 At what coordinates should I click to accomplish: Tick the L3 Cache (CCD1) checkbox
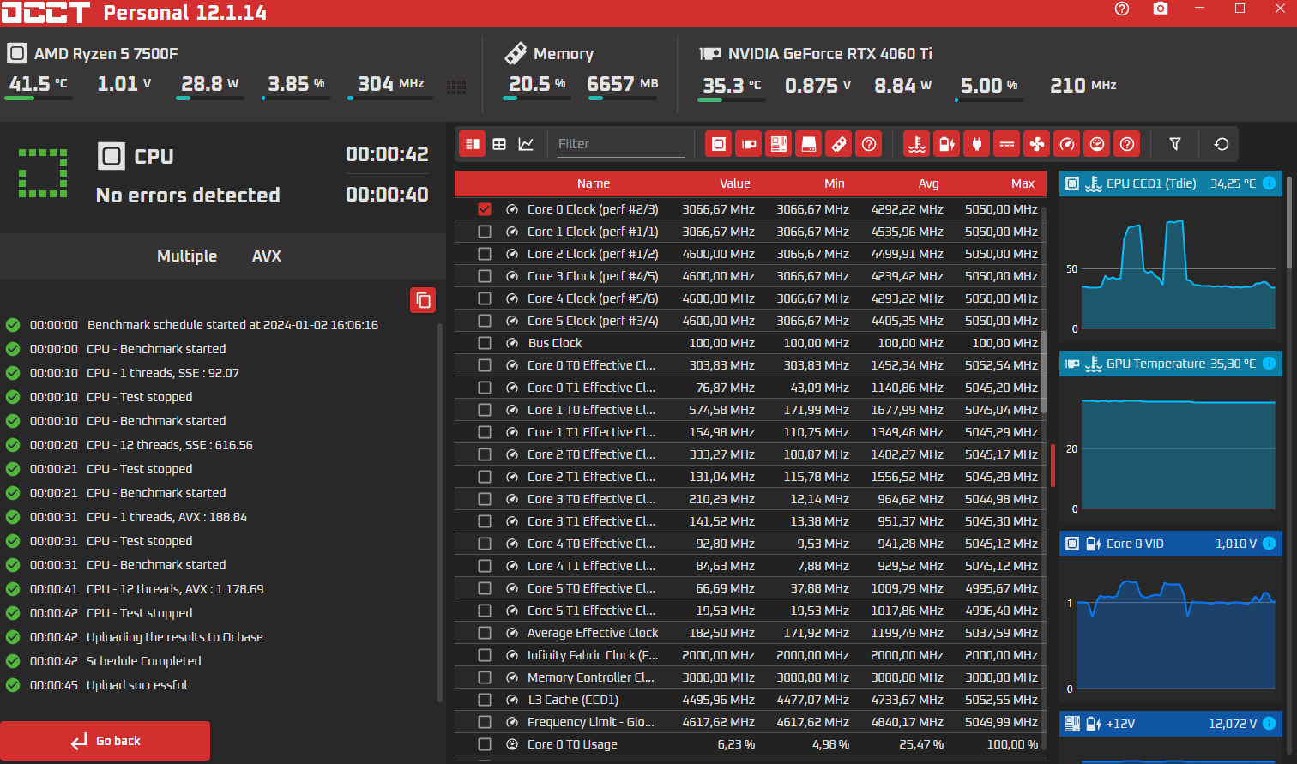485,700
